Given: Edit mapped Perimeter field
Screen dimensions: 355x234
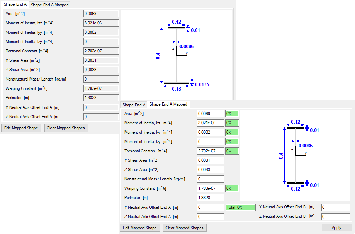Looking at the screenshot, I should click(210, 198).
